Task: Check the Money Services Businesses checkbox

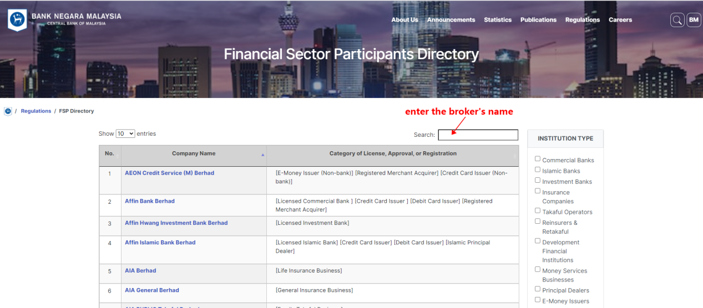Action: click(537, 269)
